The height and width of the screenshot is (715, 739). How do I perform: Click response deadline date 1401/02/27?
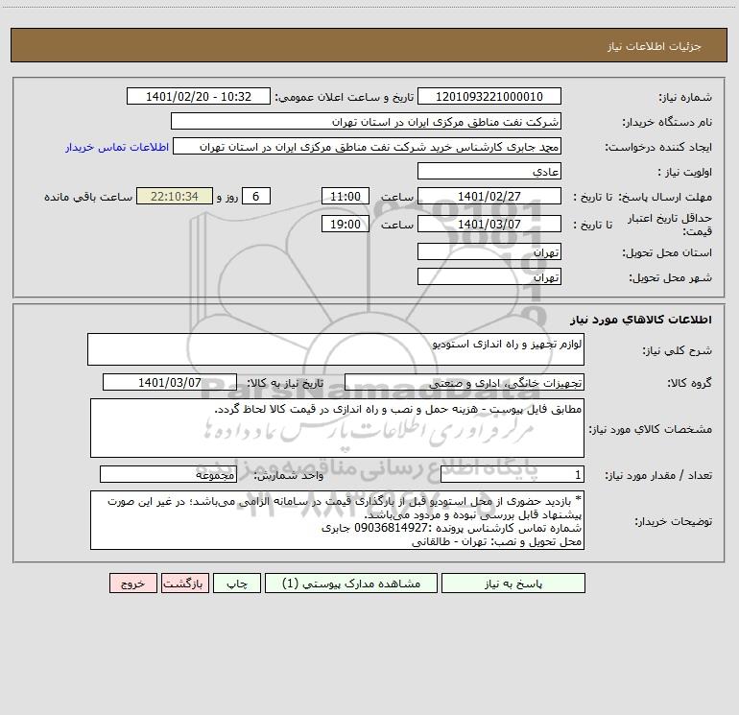coord(489,196)
